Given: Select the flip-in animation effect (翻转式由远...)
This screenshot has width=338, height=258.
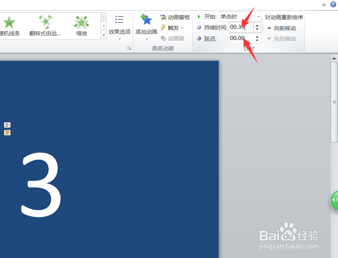Looking at the screenshot, I should (45, 26).
